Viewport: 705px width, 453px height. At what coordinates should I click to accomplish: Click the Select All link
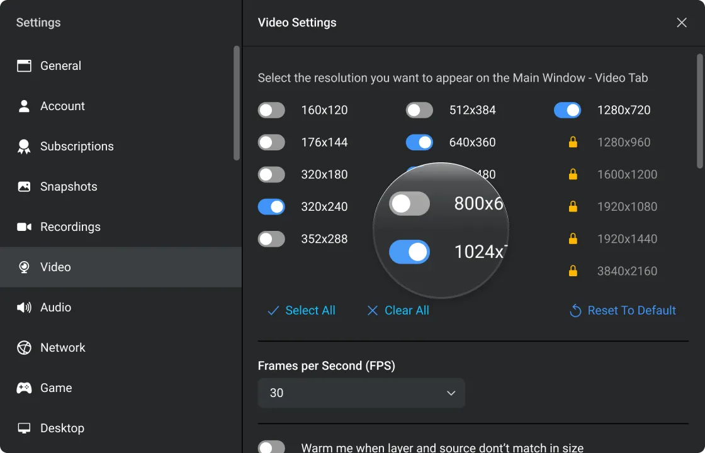(x=302, y=311)
